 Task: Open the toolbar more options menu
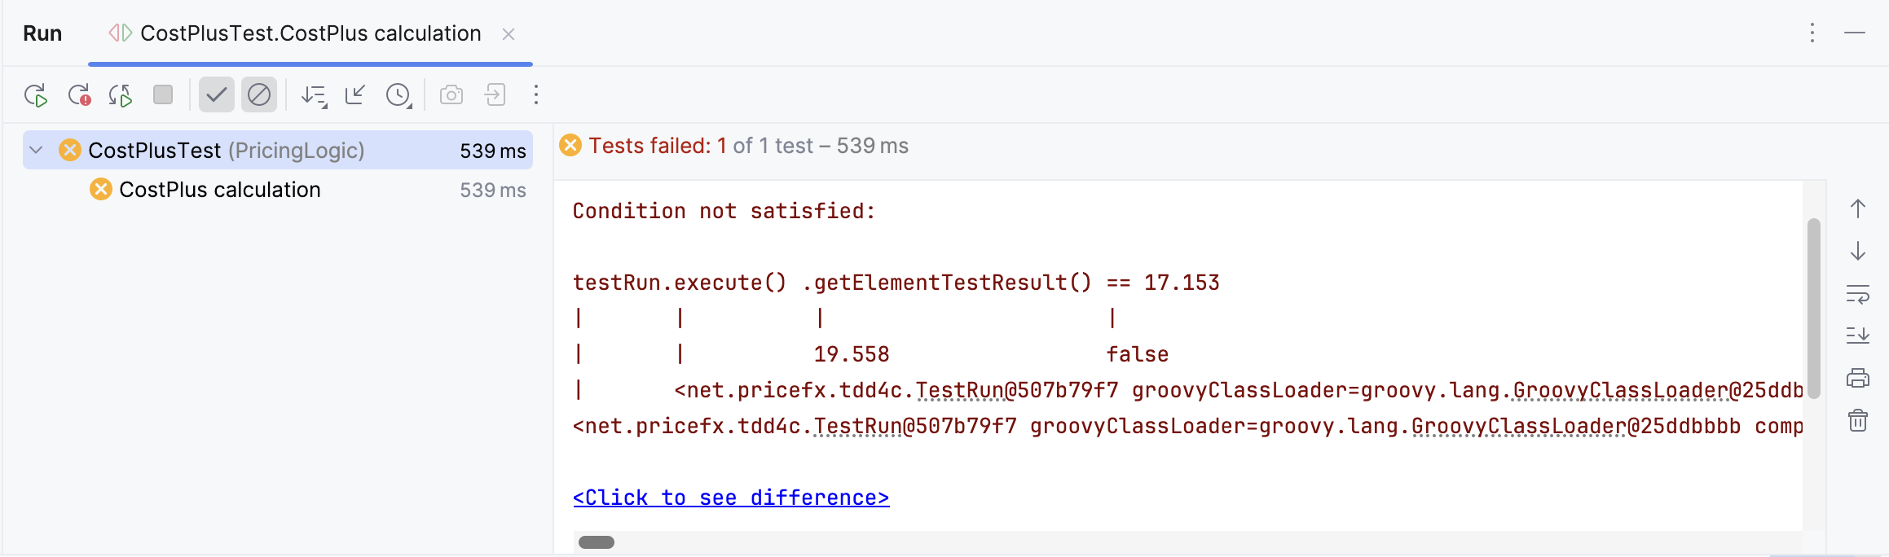[535, 94]
